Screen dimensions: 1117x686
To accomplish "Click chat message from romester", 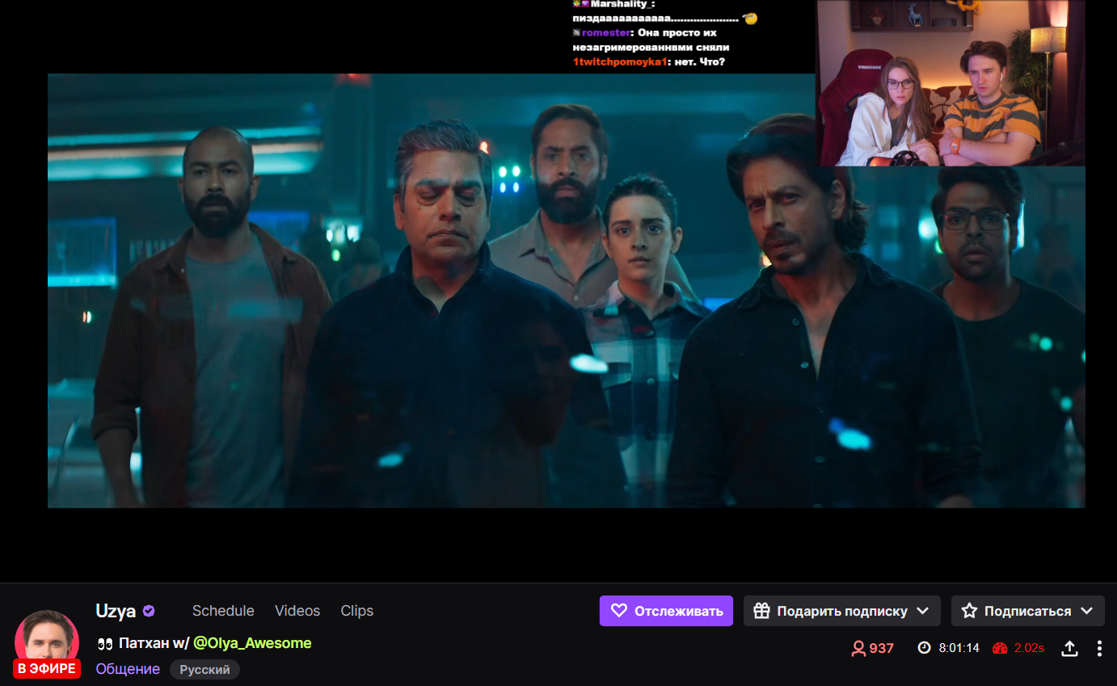I will click(651, 40).
